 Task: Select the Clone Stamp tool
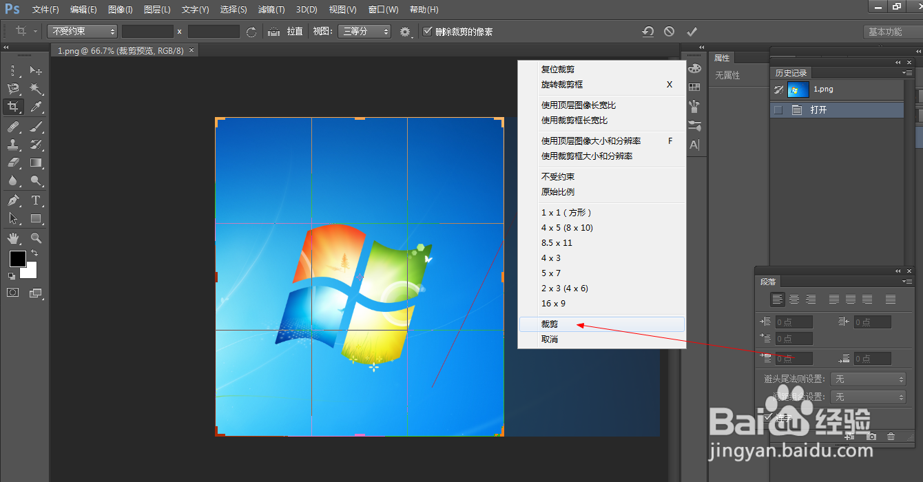click(x=13, y=145)
